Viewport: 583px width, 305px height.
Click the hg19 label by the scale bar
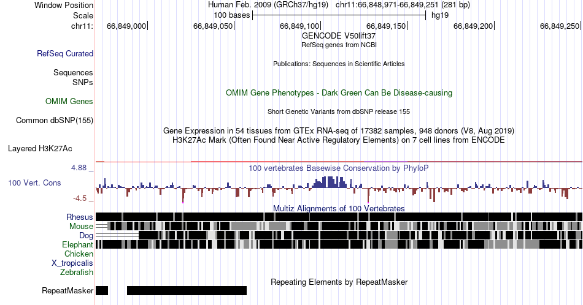click(440, 15)
